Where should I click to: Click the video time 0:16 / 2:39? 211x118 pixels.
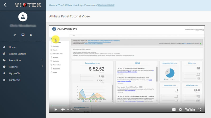pyautogui.click(x=73, y=110)
